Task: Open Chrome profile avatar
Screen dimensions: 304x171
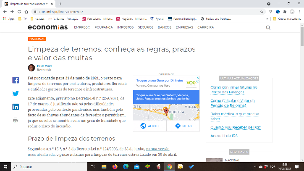Action: click(292, 12)
